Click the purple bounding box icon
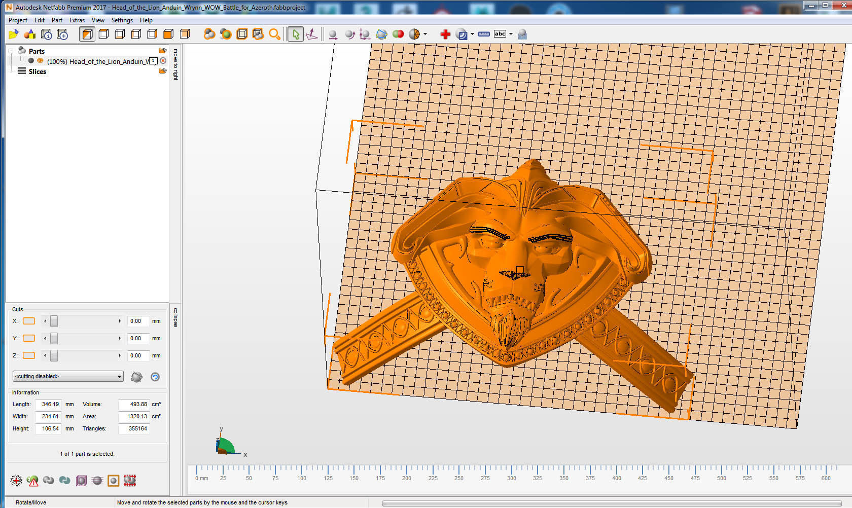Viewport: 852px width, 508px height. click(81, 480)
